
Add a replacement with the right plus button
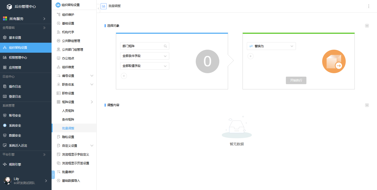coord(251,56)
